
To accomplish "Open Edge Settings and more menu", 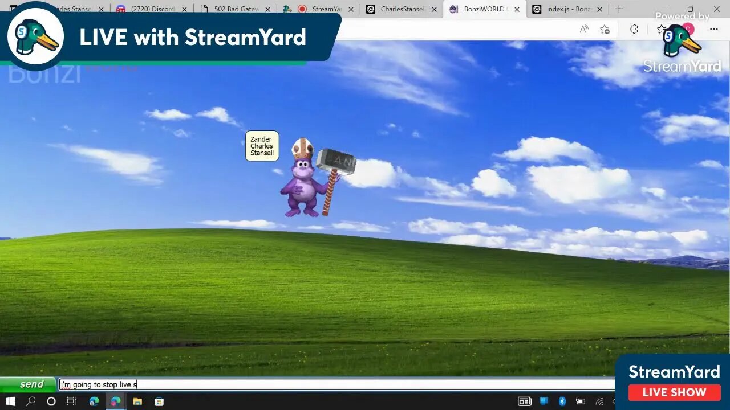I will tap(714, 29).
